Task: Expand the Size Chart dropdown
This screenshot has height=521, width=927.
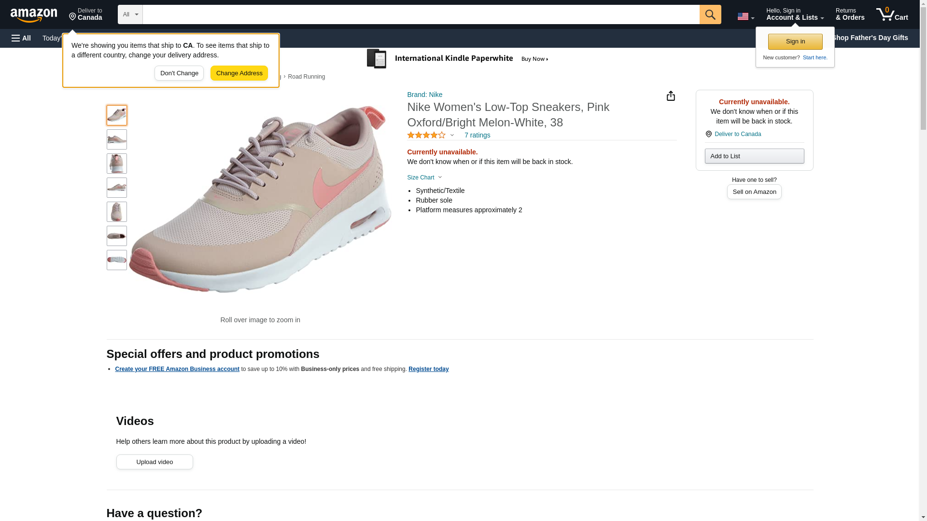Action: pyautogui.click(x=424, y=178)
